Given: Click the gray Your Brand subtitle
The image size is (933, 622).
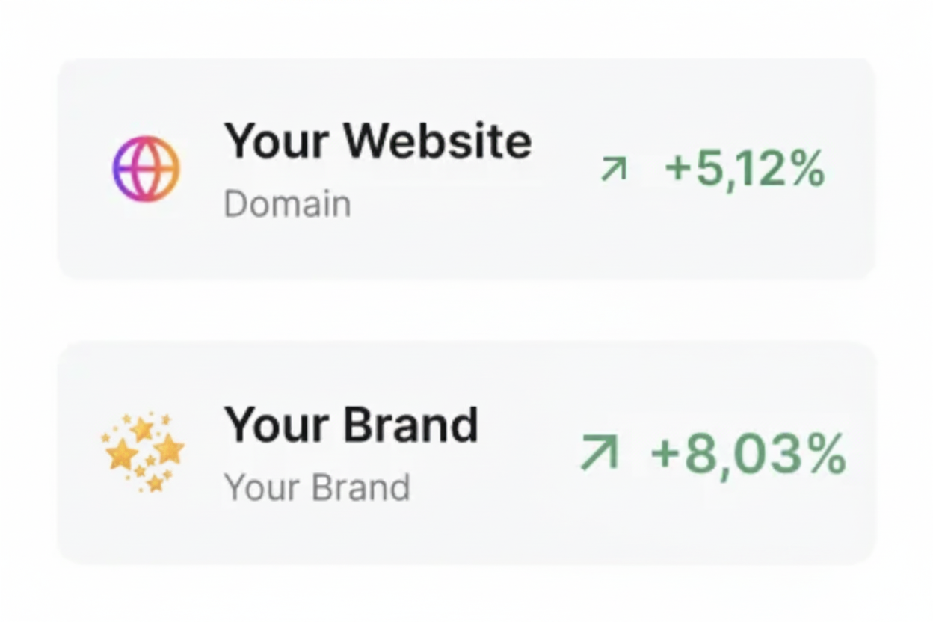Looking at the screenshot, I should (317, 487).
